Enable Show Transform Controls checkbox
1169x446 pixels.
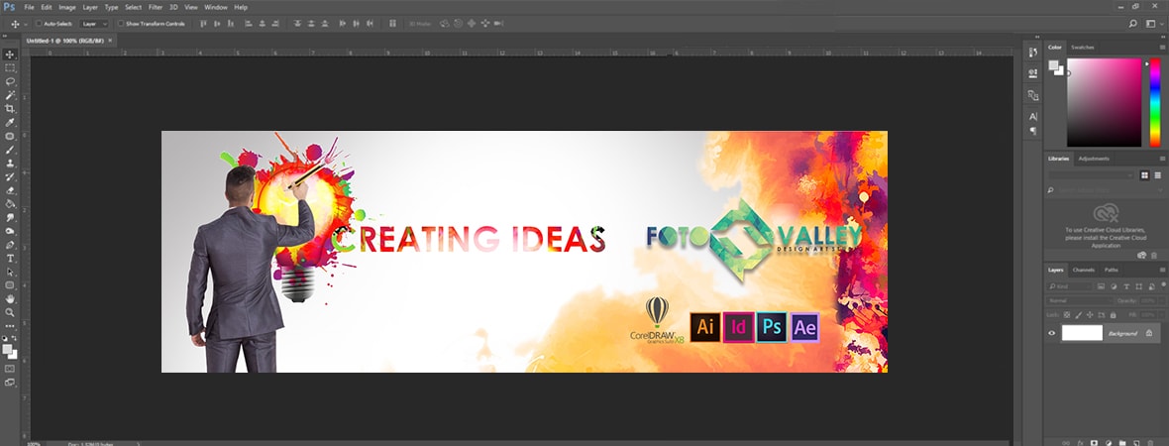122,24
